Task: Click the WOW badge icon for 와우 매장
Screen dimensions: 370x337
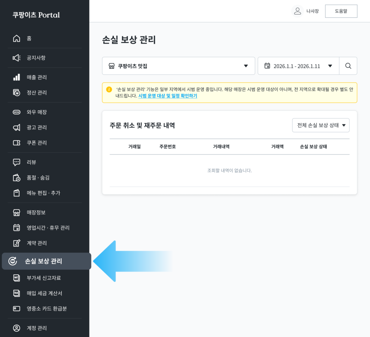Action: [17, 112]
